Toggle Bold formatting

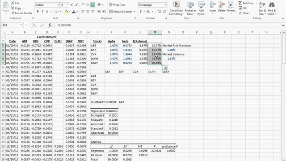(x=38, y=12)
